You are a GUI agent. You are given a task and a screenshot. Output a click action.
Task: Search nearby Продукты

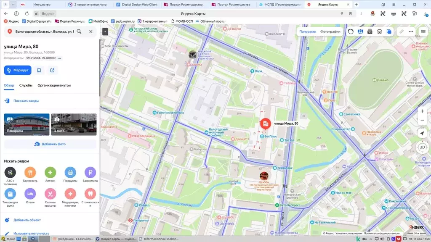pos(70,174)
